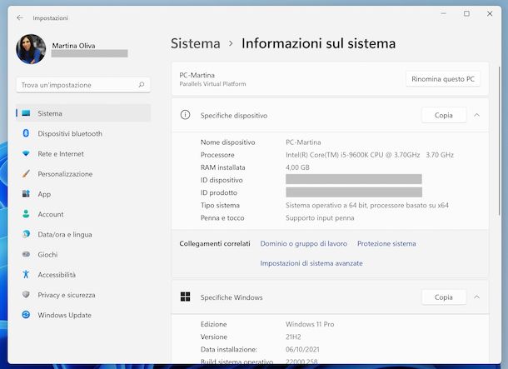Click Rinomina questo PC button
Image resolution: width=508 pixels, height=369 pixels.
(x=443, y=79)
